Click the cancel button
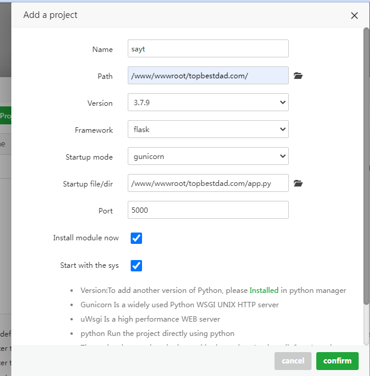Viewport: 370px width, 376px height. [x=292, y=361]
